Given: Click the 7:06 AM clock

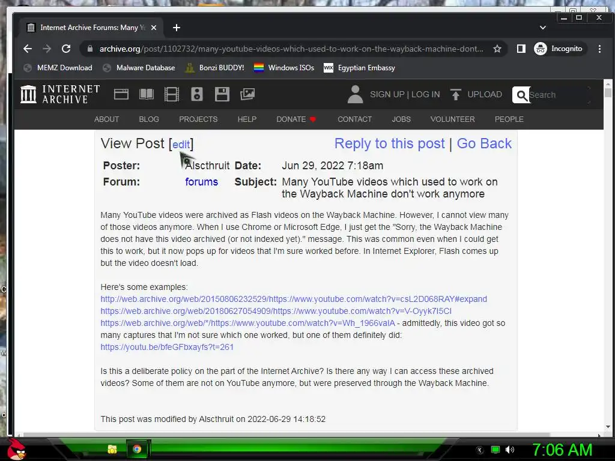Looking at the screenshot, I should 562,450.
